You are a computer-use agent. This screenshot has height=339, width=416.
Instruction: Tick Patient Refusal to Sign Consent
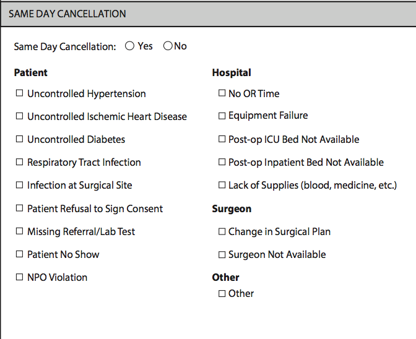pyautogui.click(x=19, y=208)
